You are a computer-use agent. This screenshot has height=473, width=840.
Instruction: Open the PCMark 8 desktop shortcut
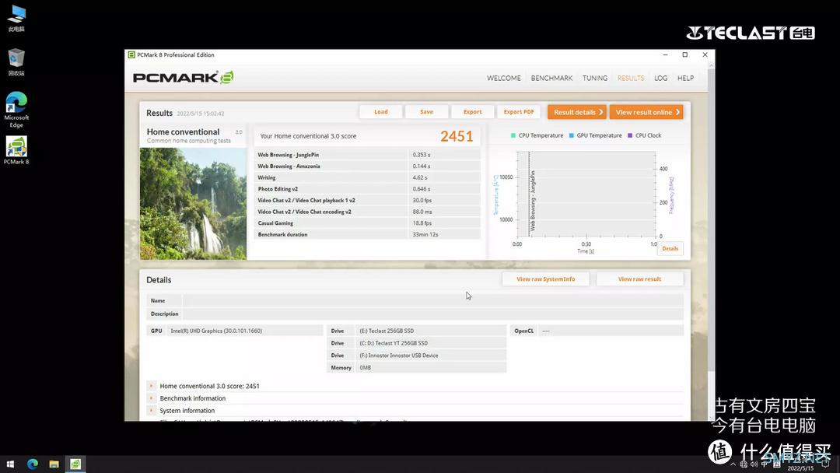coord(16,150)
